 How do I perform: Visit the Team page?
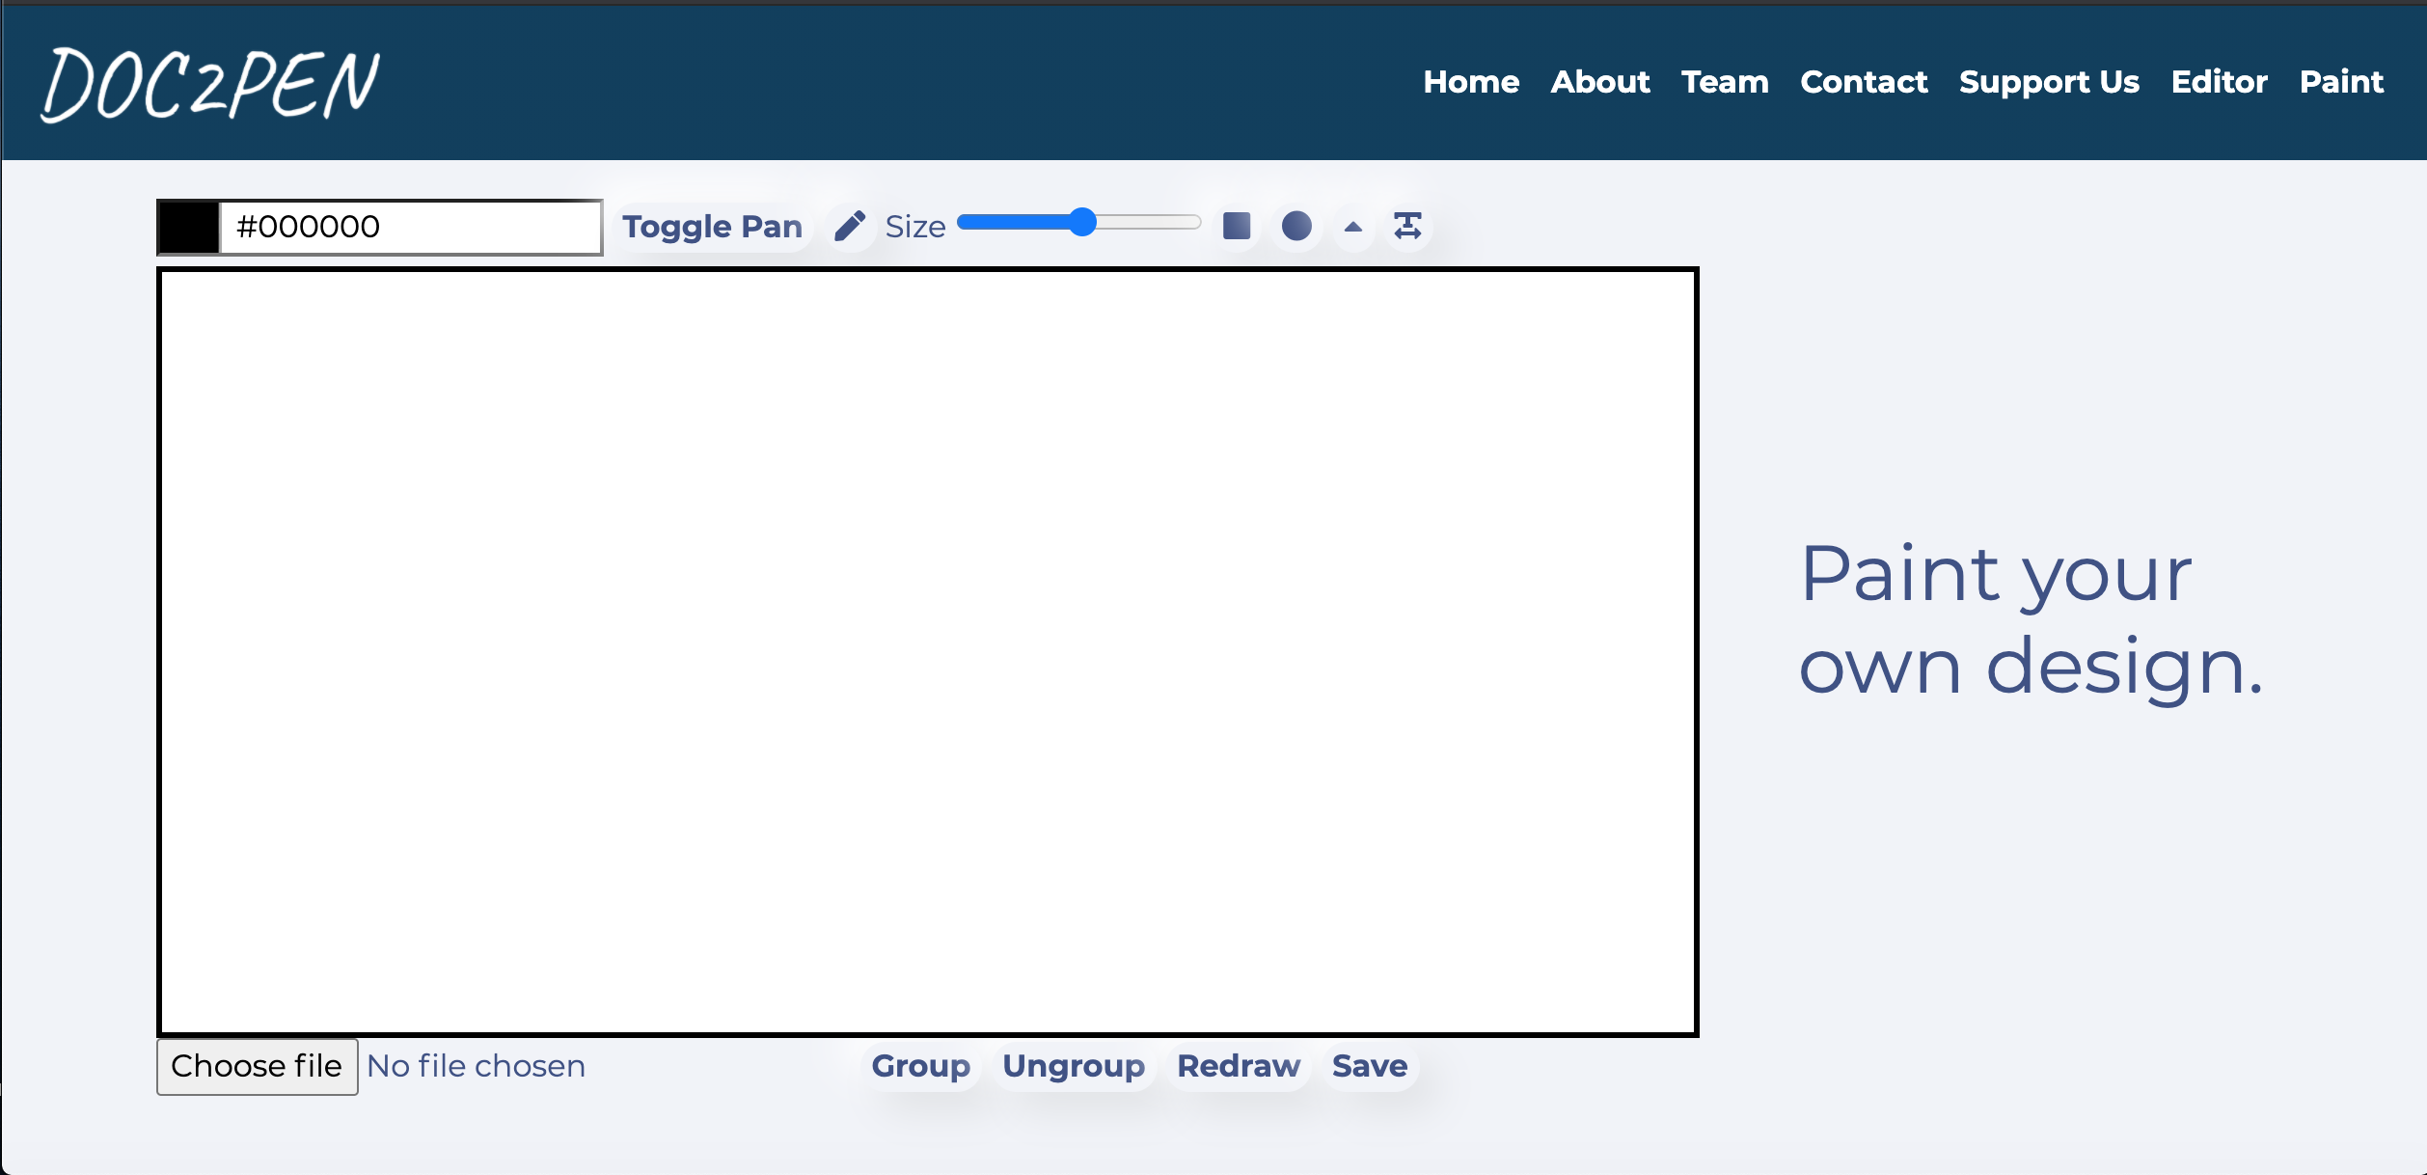click(1725, 82)
